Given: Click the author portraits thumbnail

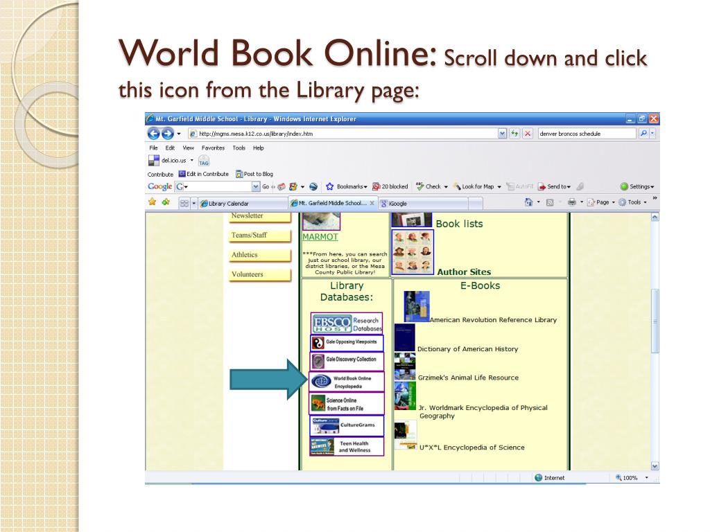Looking at the screenshot, I should pos(413,252).
